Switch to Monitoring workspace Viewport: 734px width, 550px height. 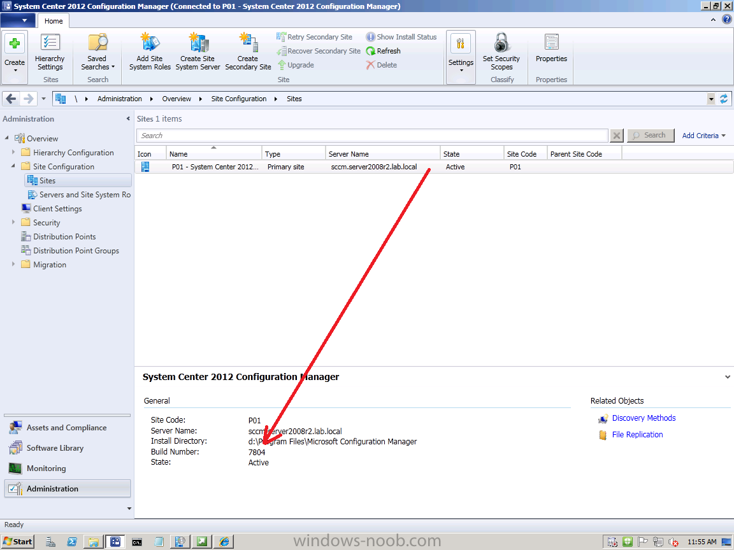68,468
